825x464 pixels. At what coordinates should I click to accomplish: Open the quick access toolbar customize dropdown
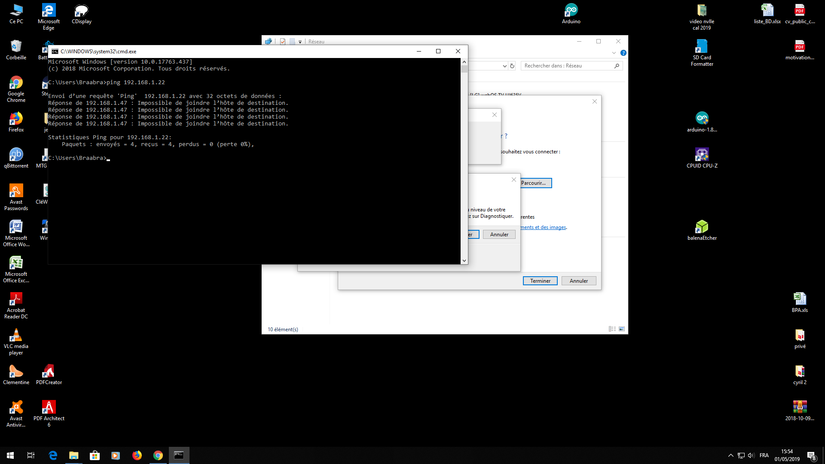point(300,42)
